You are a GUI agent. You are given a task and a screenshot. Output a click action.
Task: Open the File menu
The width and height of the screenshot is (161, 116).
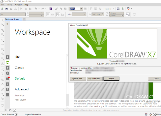(3, 5)
